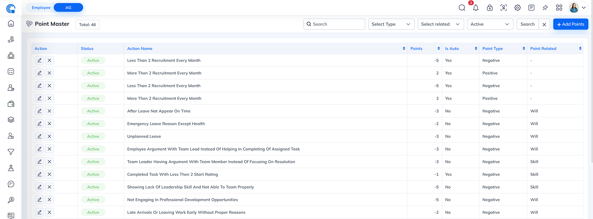This screenshot has width=593, height=219.
Task: Open the Select Type dropdown
Action: click(x=391, y=24)
